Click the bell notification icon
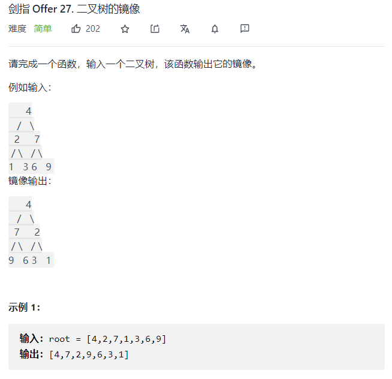The width and height of the screenshot is (392, 379). [x=215, y=29]
